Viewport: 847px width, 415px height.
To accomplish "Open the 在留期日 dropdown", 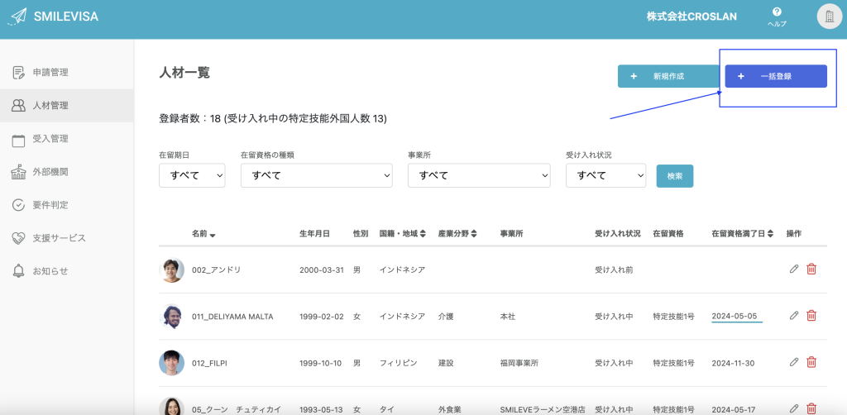I will [192, 175].
